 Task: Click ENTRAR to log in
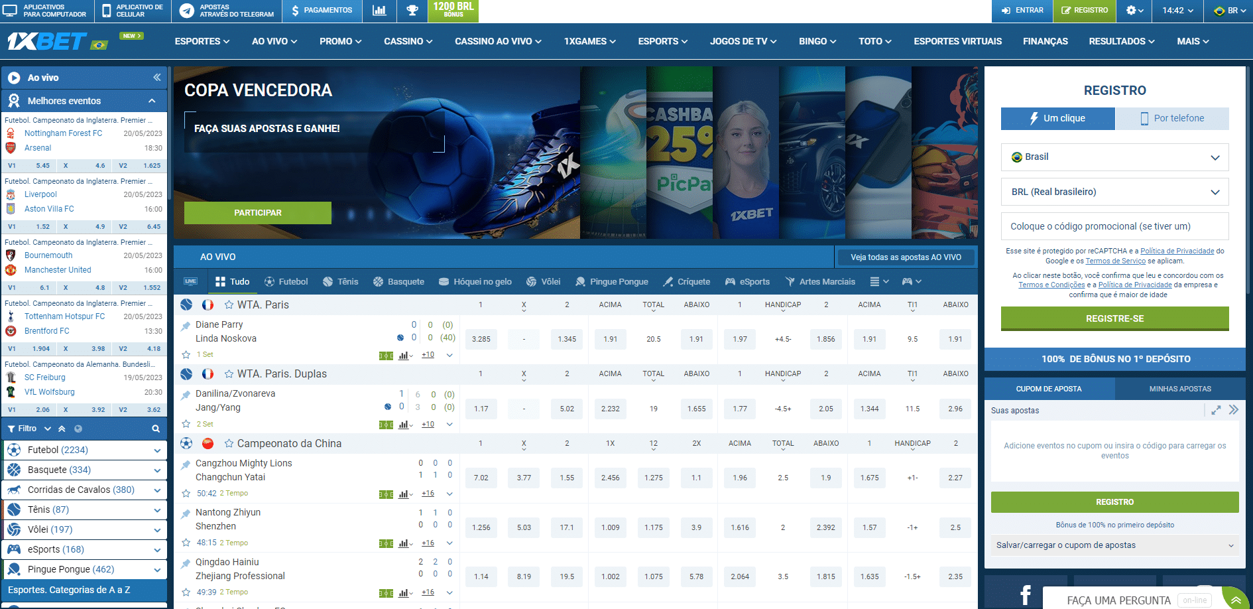1023,11
